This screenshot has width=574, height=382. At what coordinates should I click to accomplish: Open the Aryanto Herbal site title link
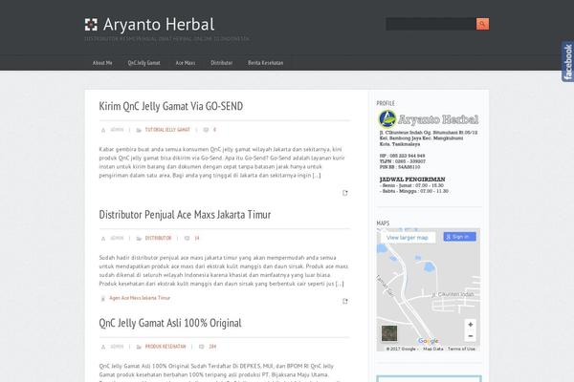159,25
